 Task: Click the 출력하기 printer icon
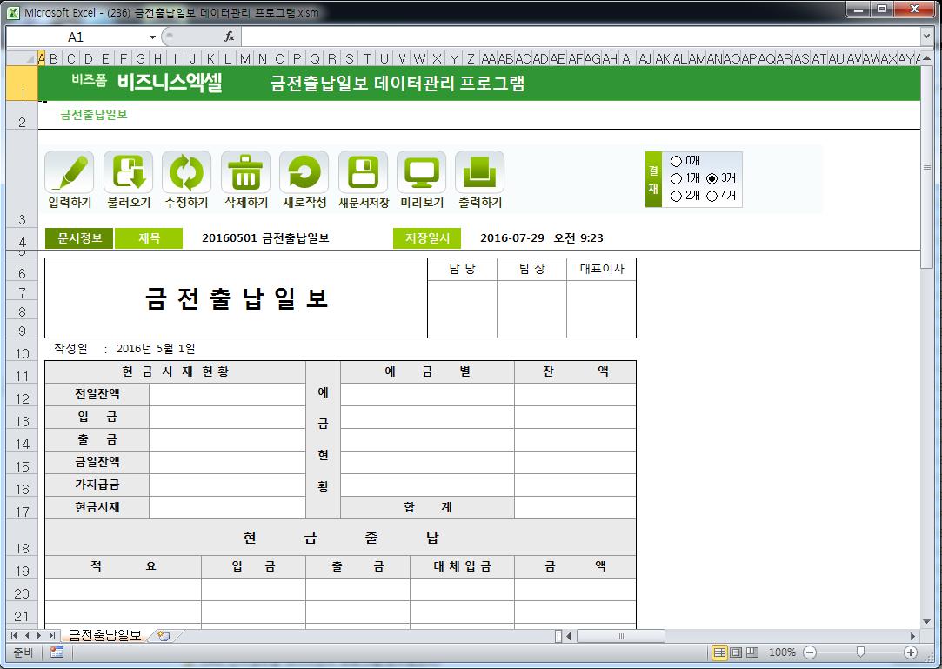click(x=479, y=173)
